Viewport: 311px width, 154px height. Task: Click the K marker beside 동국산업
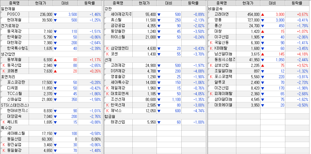[x=4, y=65]
